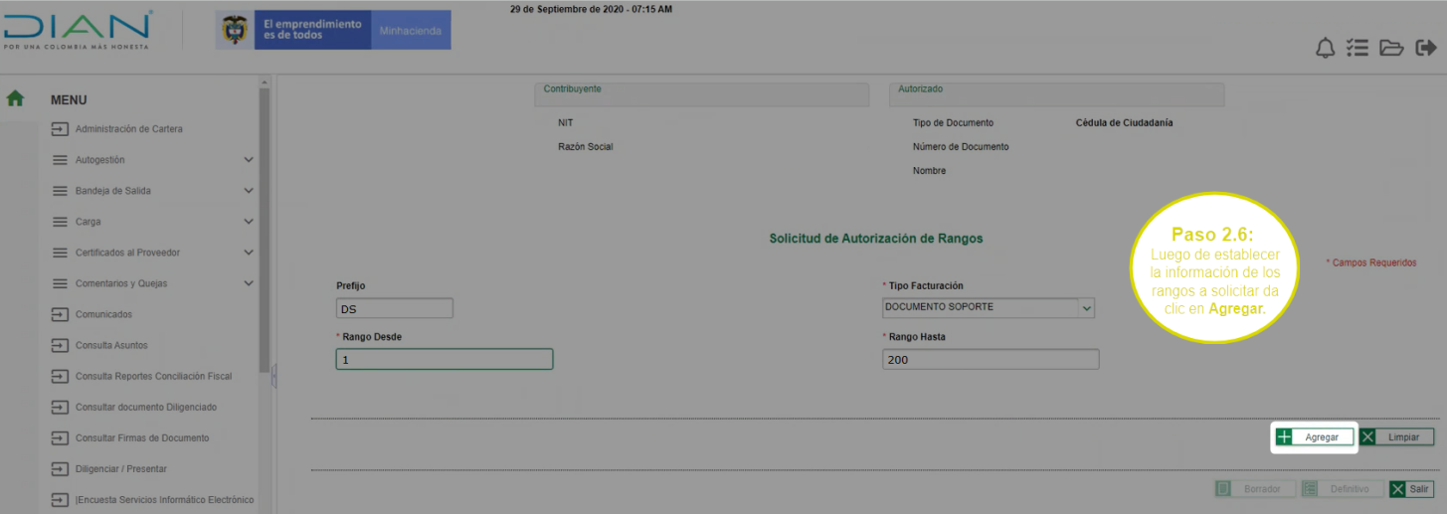1447x514 pixels.
Task: Click the Agregar button
Action: 1315,437
